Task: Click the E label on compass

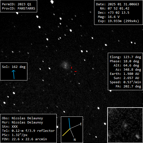Action: coord(81,124)
